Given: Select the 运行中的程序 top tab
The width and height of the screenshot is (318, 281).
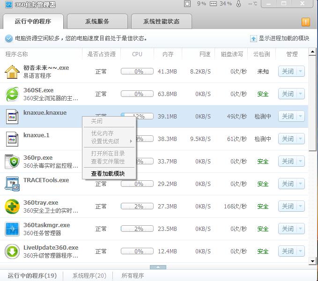Looking at the screenshot, I should [x=33, y=21].
